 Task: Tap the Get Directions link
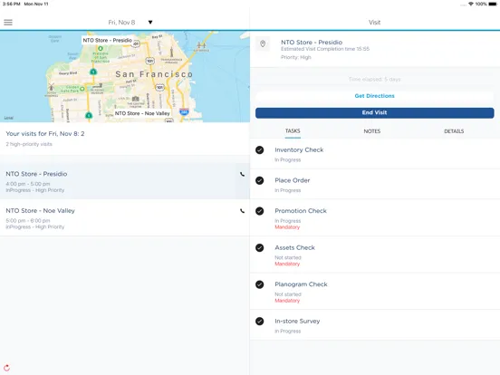(374, 96)
